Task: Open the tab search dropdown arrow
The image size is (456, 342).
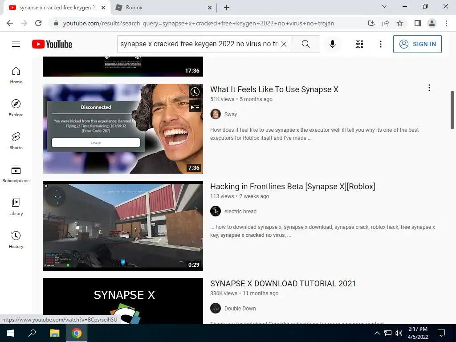Action: pos(384,6)
